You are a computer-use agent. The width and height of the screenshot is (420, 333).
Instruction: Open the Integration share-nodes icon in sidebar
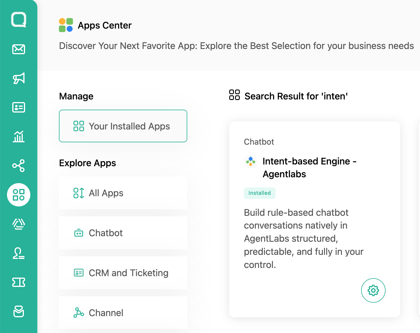19,166
